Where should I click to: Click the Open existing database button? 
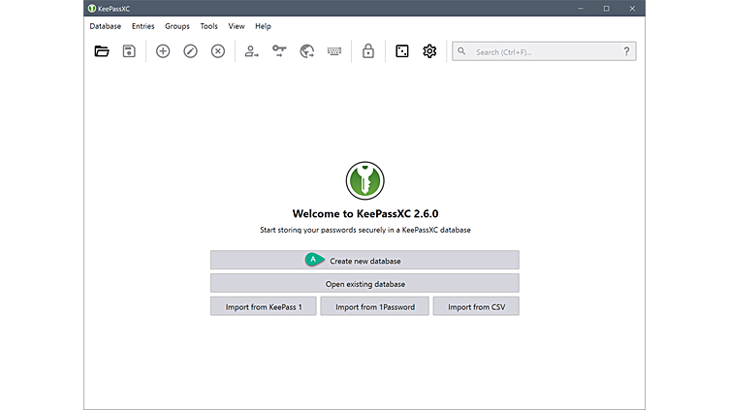(364, 284)
